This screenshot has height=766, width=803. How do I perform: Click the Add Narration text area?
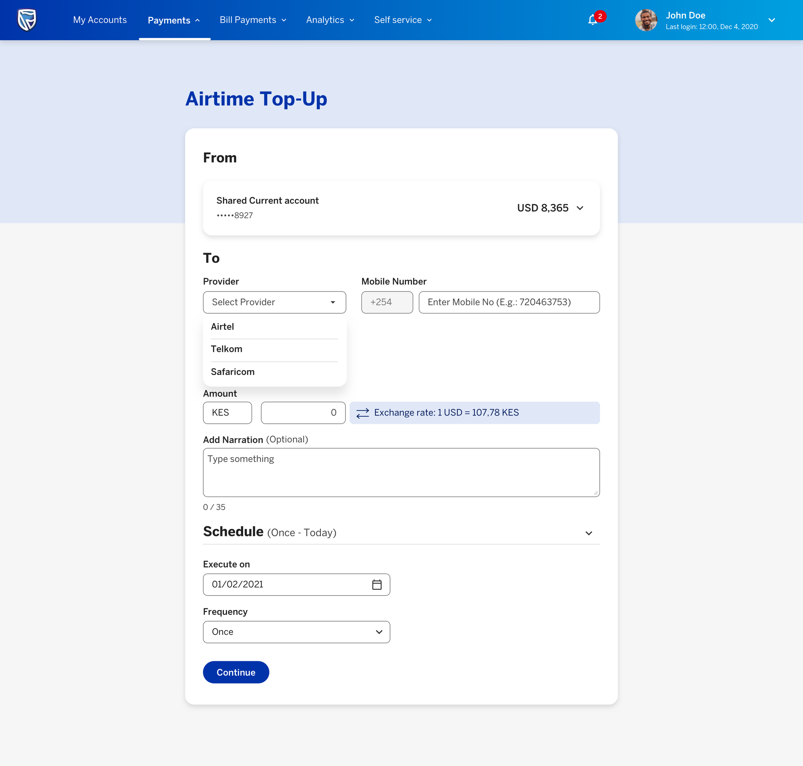401,472
